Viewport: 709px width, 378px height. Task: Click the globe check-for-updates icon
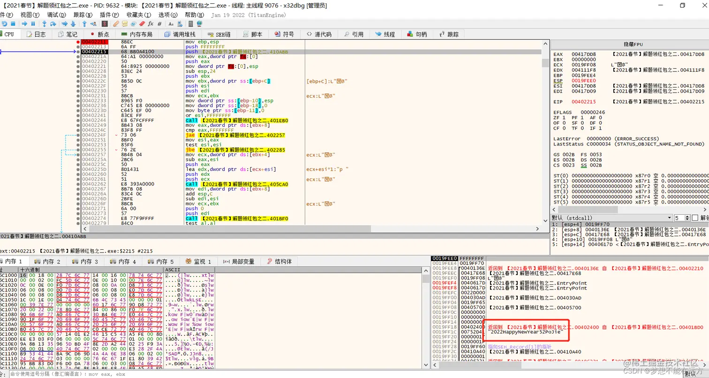[199, 23]
